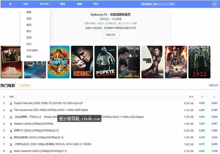This screenshot has height=154, width=220.
Task: Open the 2026 1080p WEB-DL HEVC BONE link
Action: coord(53,144)
